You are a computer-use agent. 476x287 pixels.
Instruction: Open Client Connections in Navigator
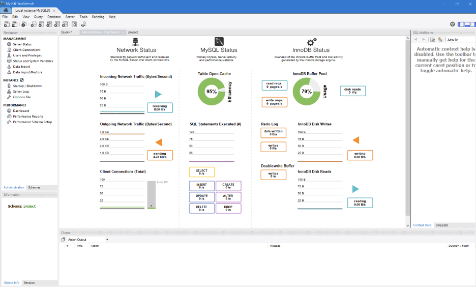26,50
